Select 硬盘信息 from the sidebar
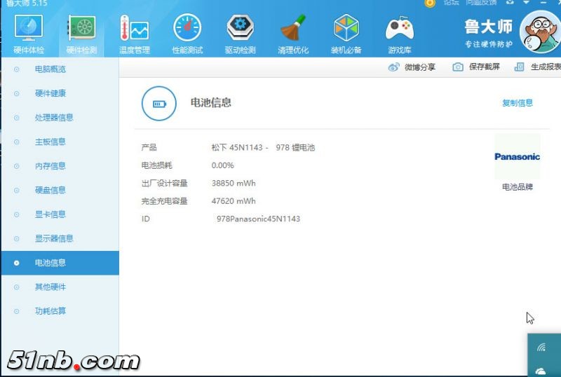 click(50, 190)
